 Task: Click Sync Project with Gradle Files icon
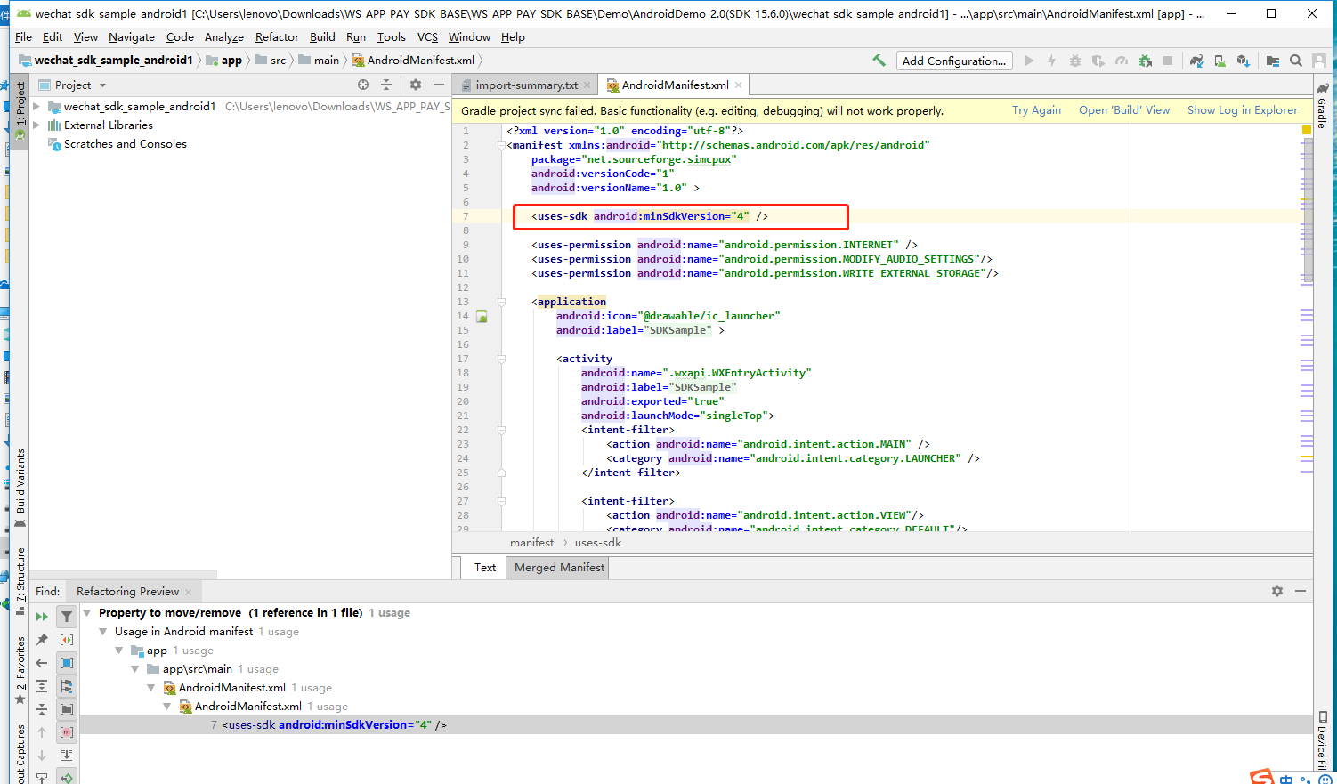pyautogui.click(x=1196, y=61)
